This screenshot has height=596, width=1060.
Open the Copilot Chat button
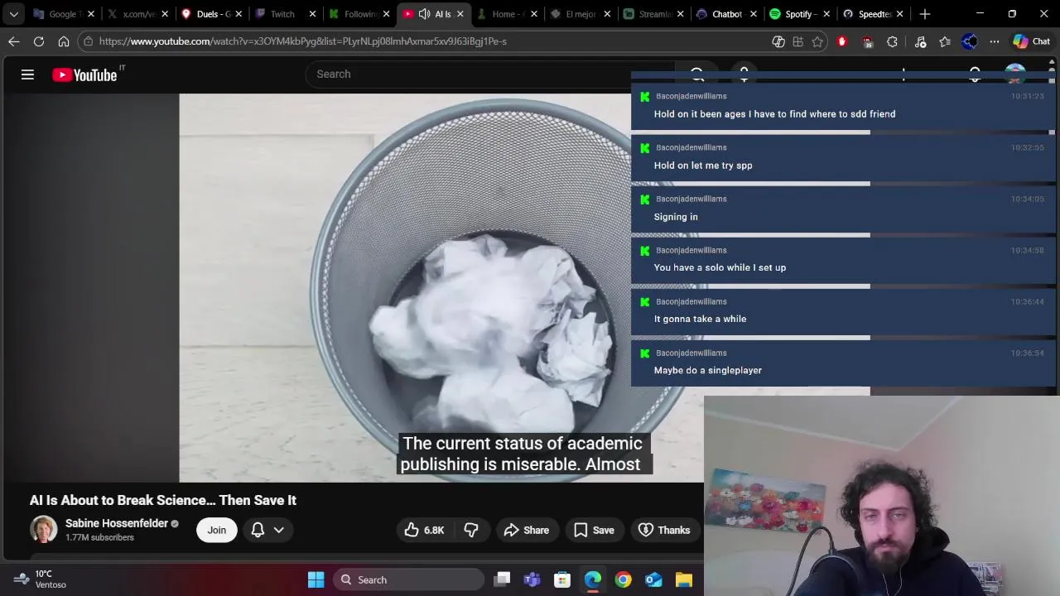pos(1031,41)
